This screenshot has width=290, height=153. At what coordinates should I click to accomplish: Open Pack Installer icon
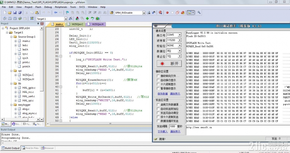point(97,19)
